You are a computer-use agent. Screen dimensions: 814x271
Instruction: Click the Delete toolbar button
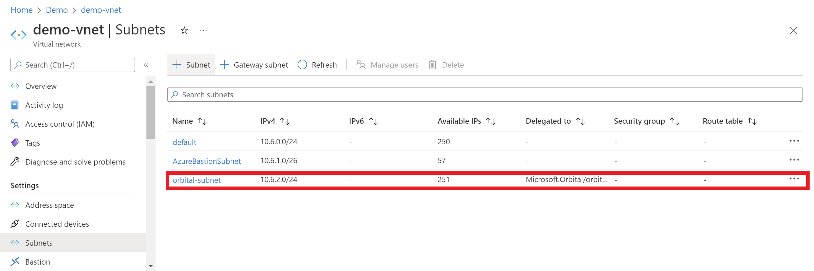(x=446, y=65)
